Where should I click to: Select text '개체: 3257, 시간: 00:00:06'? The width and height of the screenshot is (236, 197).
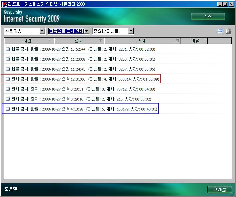[x=131, y=69]
